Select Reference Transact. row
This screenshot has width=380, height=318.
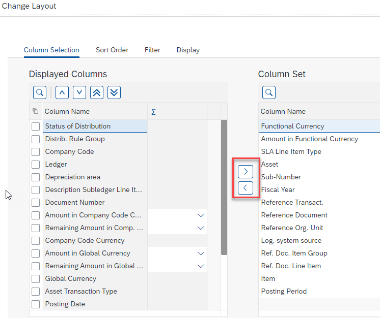319,202
